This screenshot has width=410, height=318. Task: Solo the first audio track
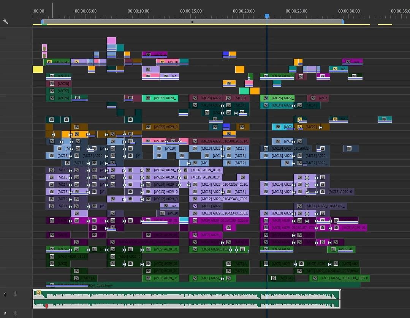5,294
